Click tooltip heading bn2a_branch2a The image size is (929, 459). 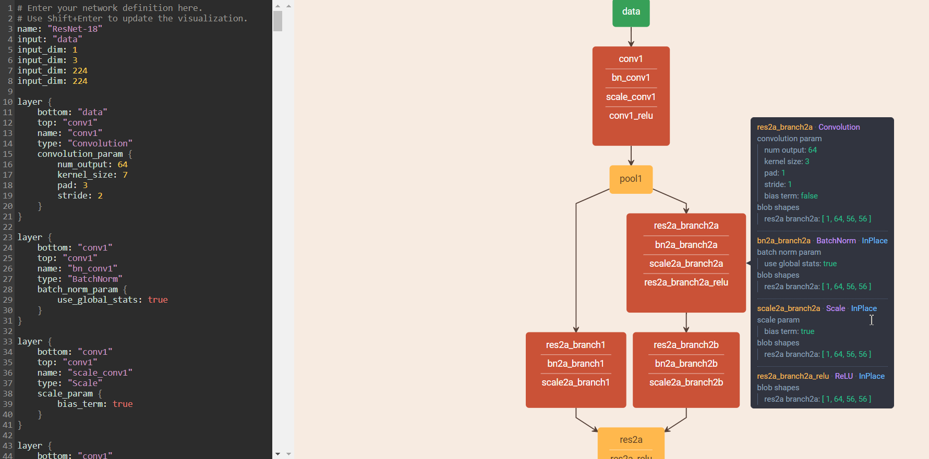coord(783,241)
